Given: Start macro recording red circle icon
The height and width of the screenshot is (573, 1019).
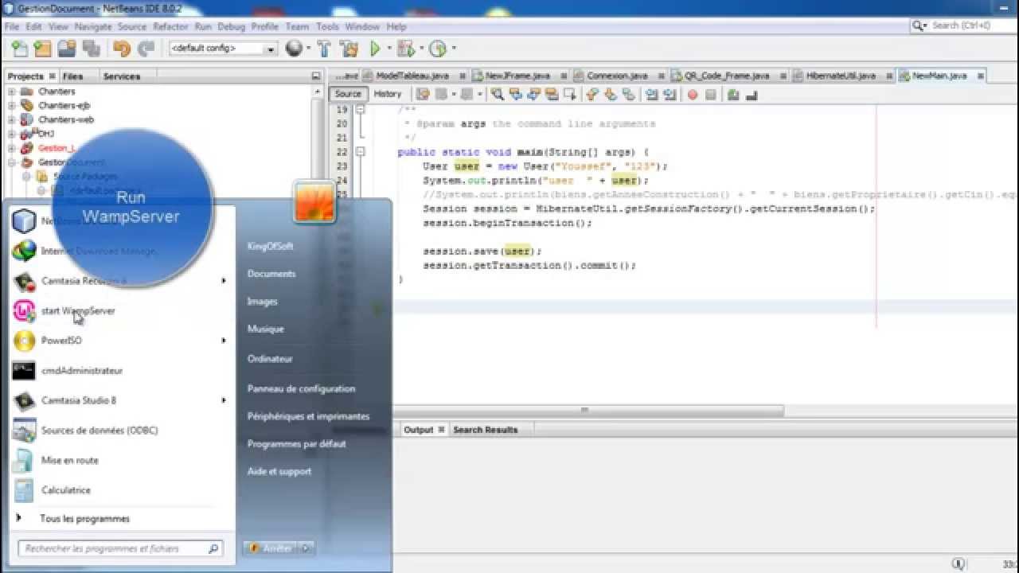Looking at the screenshot, I should point(693,95).
